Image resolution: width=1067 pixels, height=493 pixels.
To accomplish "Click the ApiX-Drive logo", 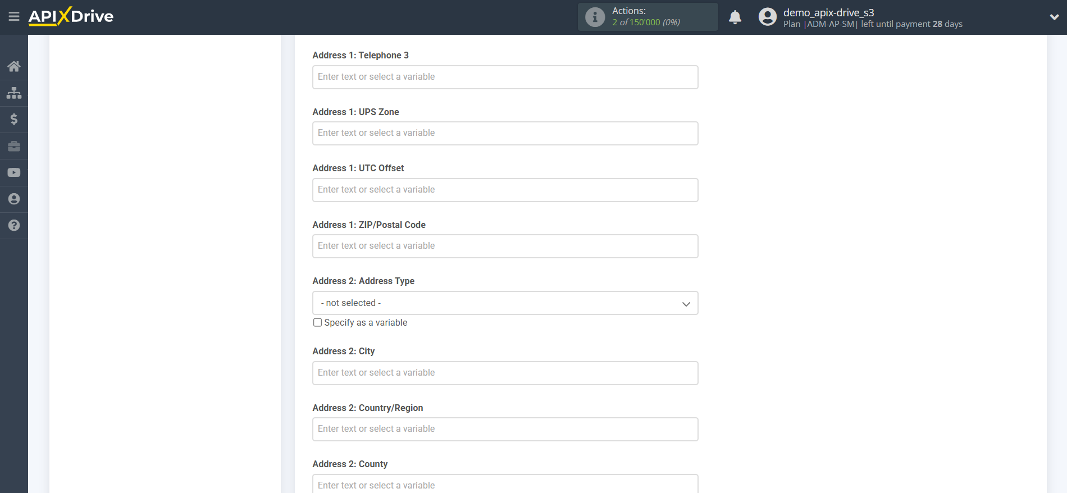I will pyautogui.click(x=71, y=16).
